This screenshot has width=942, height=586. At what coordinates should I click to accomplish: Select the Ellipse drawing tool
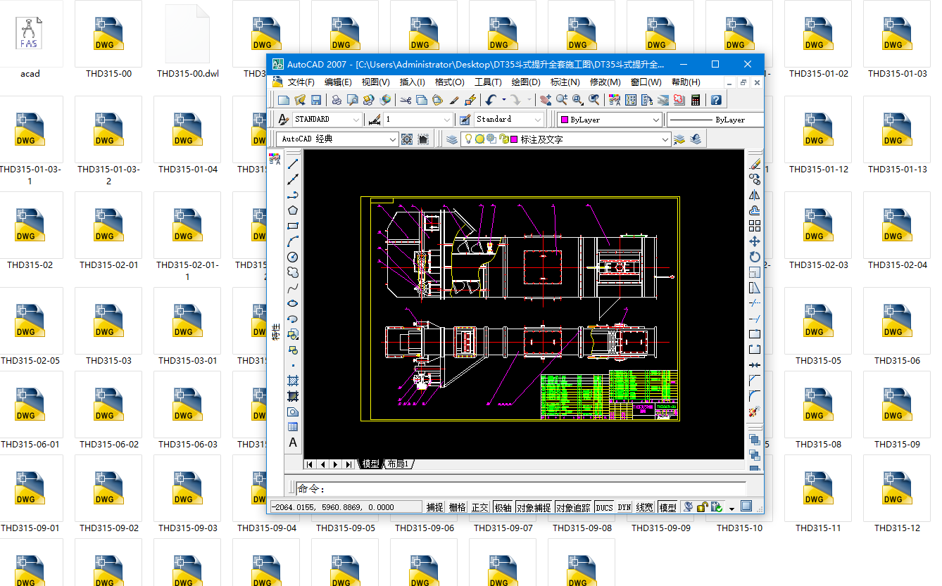293,303
